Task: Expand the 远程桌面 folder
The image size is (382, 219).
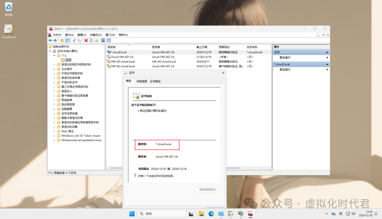Action: tap(54, 109)
